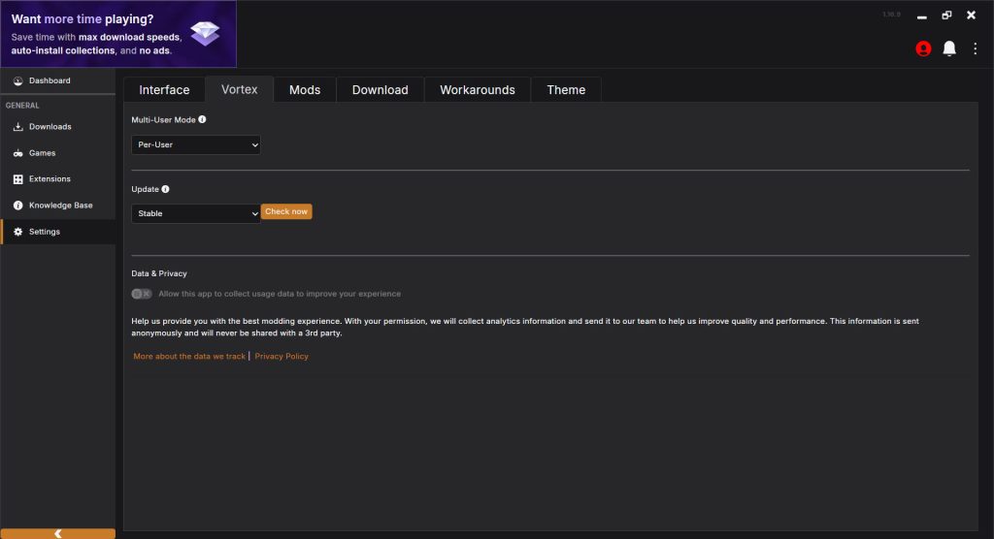Open Downloads in the sidebar
994x539 pixels.
[57, 127]
